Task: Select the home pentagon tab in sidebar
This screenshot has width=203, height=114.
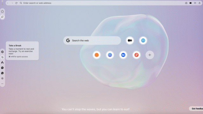Action: pos(2,11)
